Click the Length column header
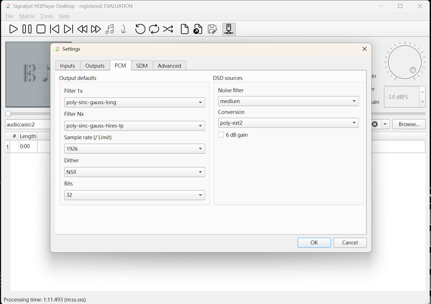Viewport: 431px width, 304px height. click(28, 136)
